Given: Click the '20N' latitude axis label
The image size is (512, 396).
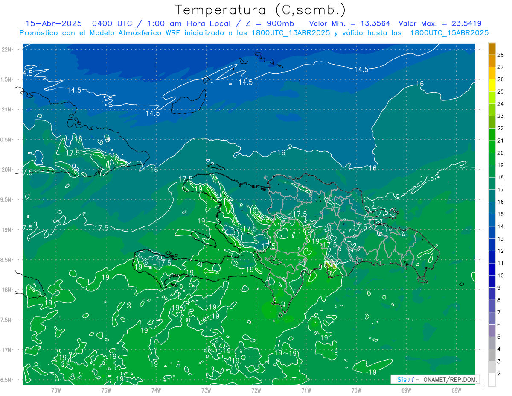Looking at the screenshot, I should [7, 170].
